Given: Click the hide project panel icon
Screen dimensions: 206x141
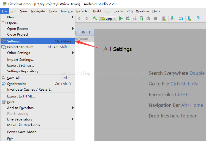Looking at the screenshot, I should tap(91, 32).
